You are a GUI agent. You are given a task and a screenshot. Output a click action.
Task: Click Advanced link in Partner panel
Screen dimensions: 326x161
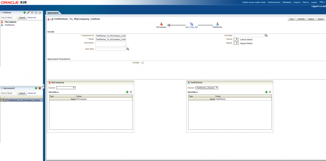click(32, 17)
